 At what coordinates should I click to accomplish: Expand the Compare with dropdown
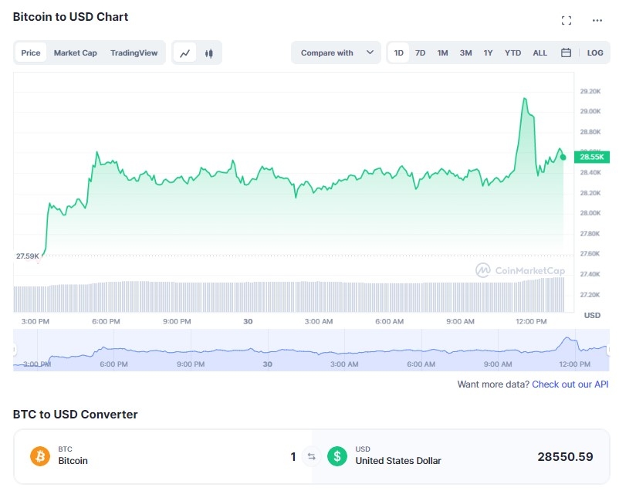coord(336,52)
